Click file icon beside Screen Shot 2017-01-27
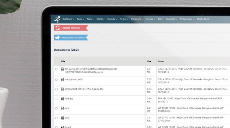This screenshot has height=128, width=230. pyautogui.click(x=63, y=89)
